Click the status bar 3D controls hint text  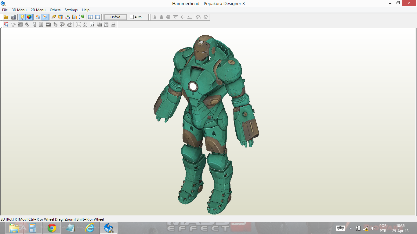pos(52,219)
